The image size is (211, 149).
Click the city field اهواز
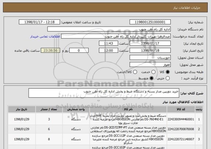tap(150, 65)
